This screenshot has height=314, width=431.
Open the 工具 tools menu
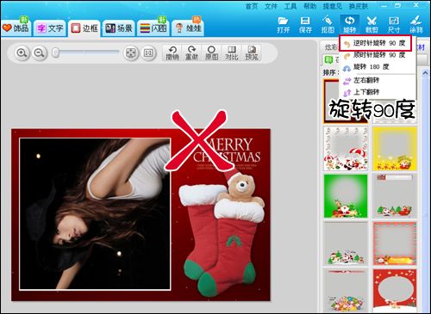(x=290, y=6)
